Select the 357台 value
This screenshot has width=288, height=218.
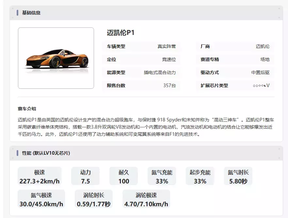tap(169, 86)
